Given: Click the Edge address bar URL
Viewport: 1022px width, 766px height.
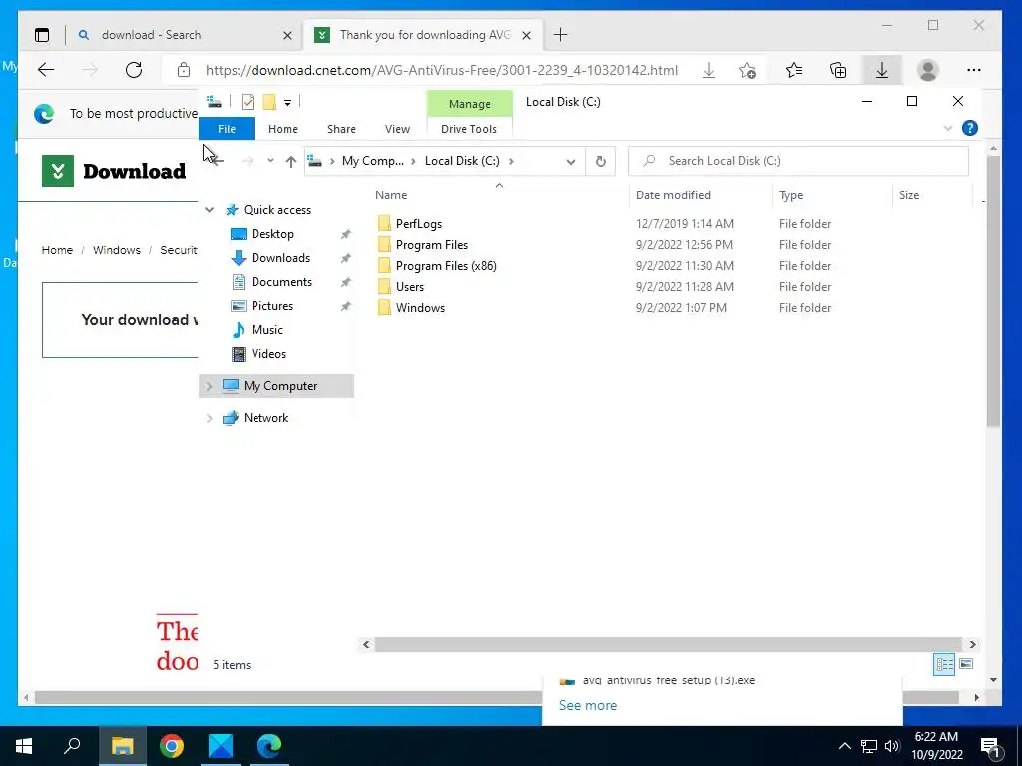Looking at the screenshot, I should [x=441, y=71].
